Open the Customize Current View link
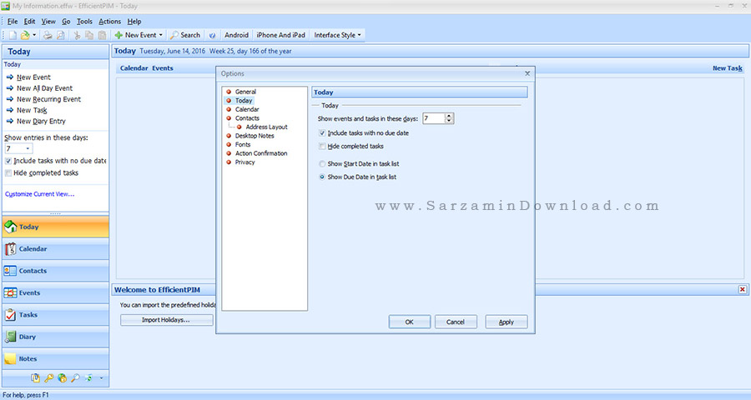This screenshot has height=400, width=751. (40, 194)
